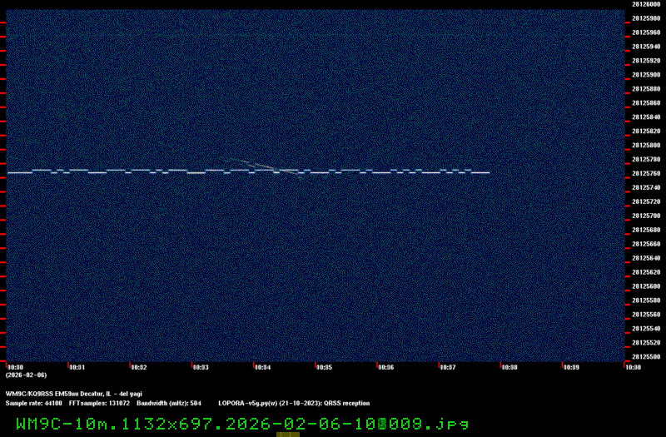Click the 10:31 time axis label
The image size is (666, 437).
tap(77, 367)
